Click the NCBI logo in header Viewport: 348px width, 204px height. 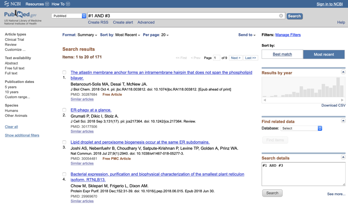(13, 4)
